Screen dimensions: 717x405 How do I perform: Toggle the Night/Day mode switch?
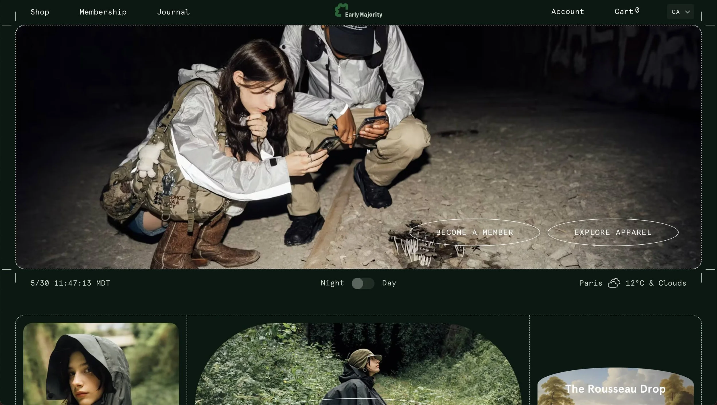(363, 283)
